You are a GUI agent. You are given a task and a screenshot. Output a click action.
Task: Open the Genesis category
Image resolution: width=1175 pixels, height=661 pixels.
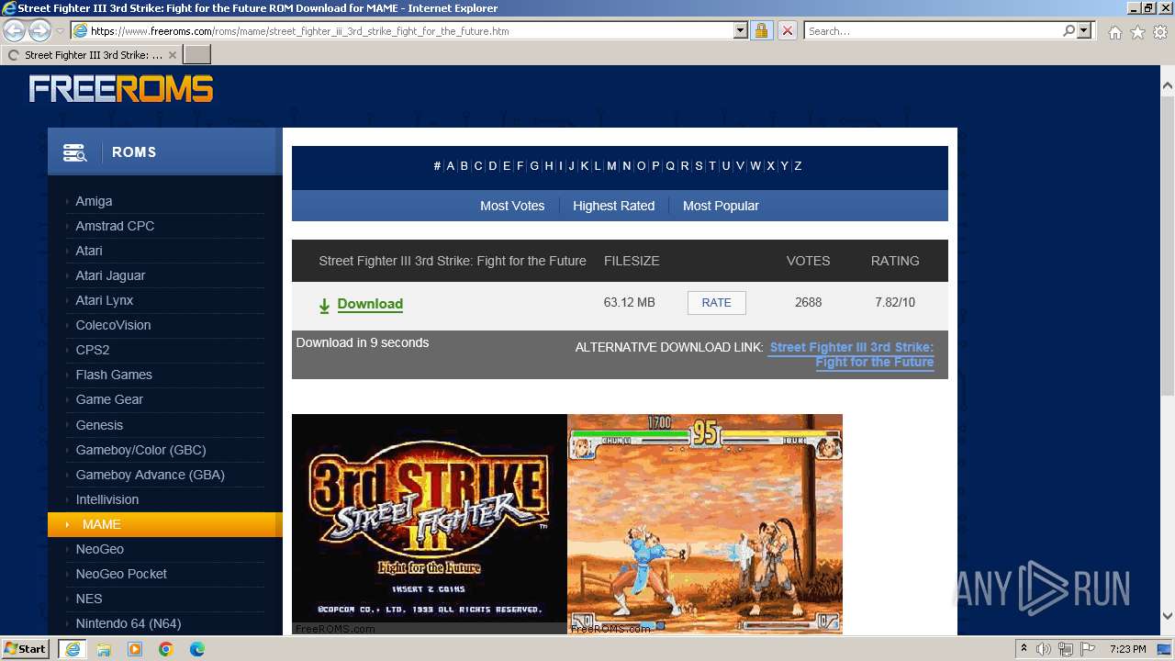coord(99,425)
